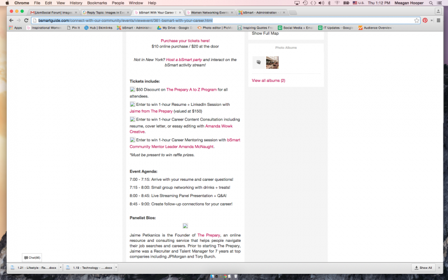448x280 pixels.
Task: Open bSmart Community Mentor Leader Amanda McNaught link
Action: [185, 143]
